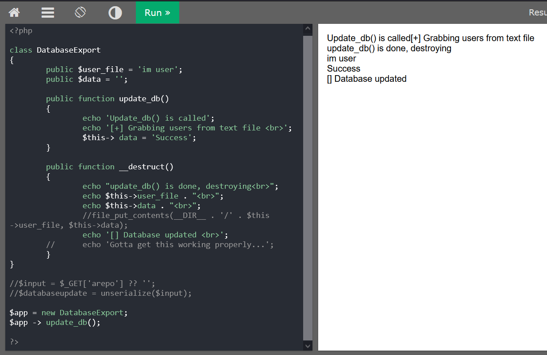Click 'im user' line in the result output

pyautogui.click(x=341, y=59)
